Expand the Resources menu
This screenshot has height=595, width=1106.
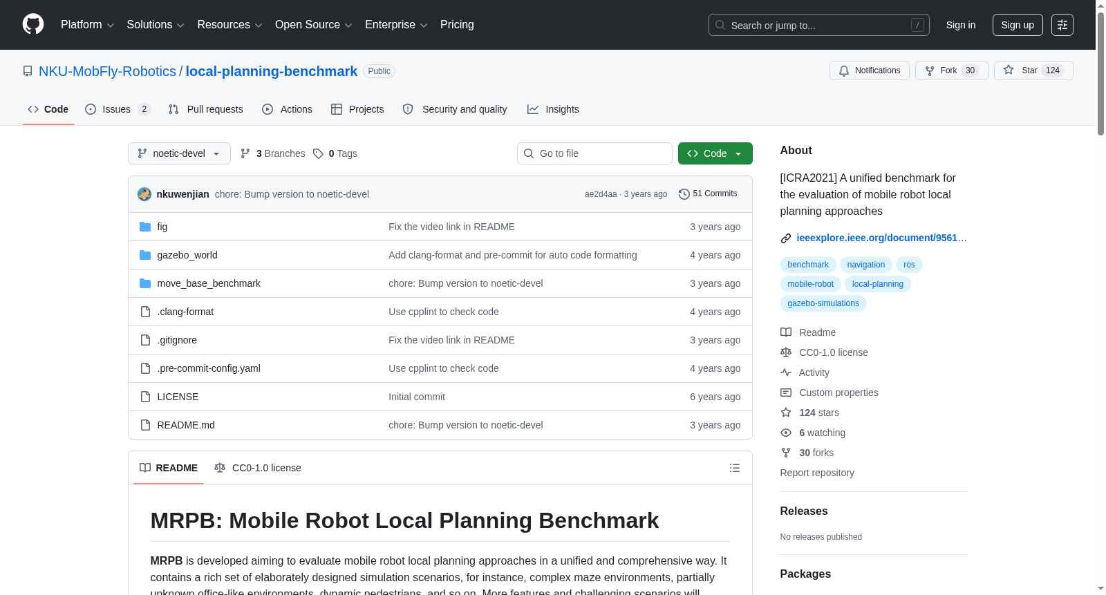[229, 25]
